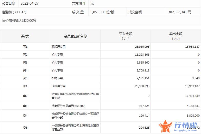Viewport: 201px width, 134px height.
Task: Click the 买/卖 column header
Action: pyautogui.click(x=25, y=36)
